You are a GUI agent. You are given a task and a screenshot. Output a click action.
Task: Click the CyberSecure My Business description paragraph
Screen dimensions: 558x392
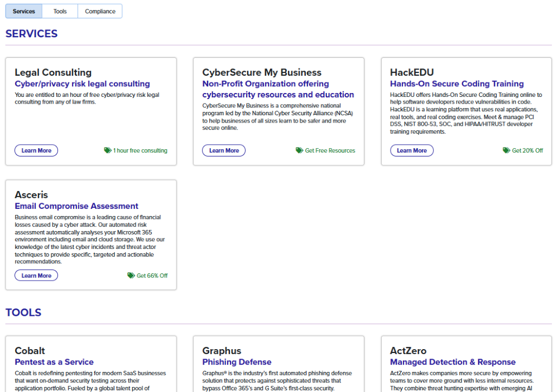tap(277, 117)
